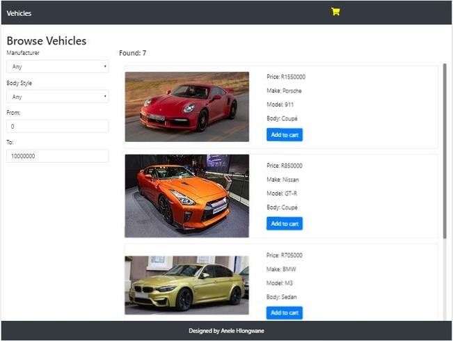Click the Found: 7 results count
The image size is (453, 341).
point(133,53)
